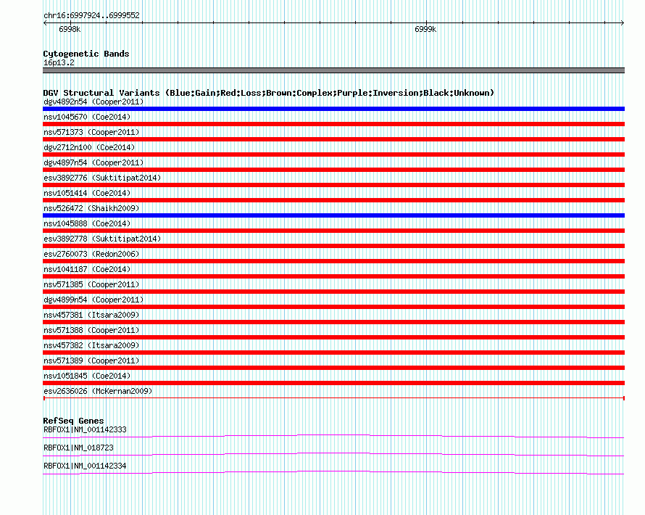The image size is (645, 515).
Task: Open variant nsv571385 (Cooper2011) label
Action: pos(91,284)
